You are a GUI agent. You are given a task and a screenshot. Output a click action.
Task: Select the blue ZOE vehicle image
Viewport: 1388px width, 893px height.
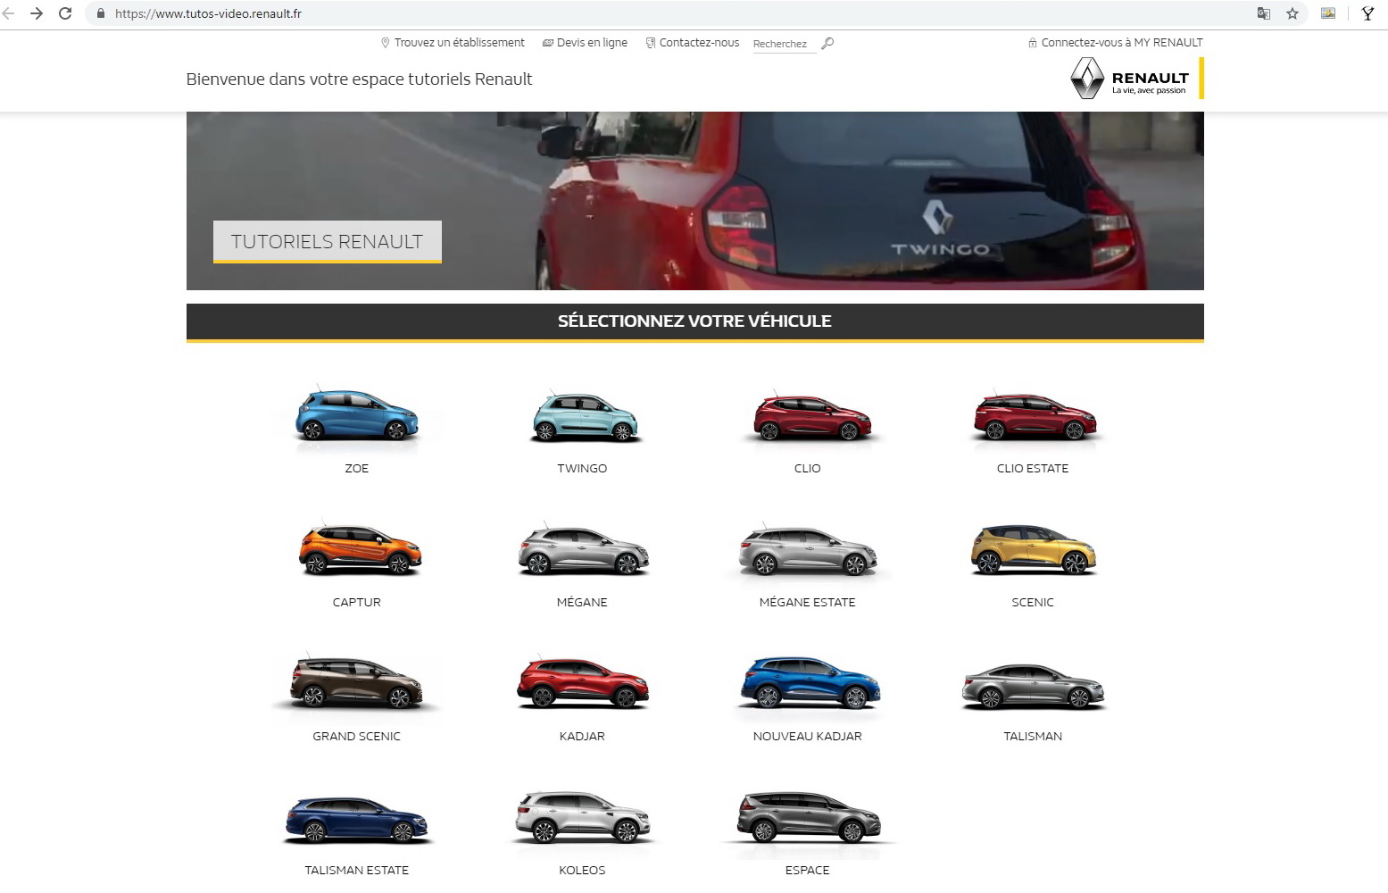356,416
